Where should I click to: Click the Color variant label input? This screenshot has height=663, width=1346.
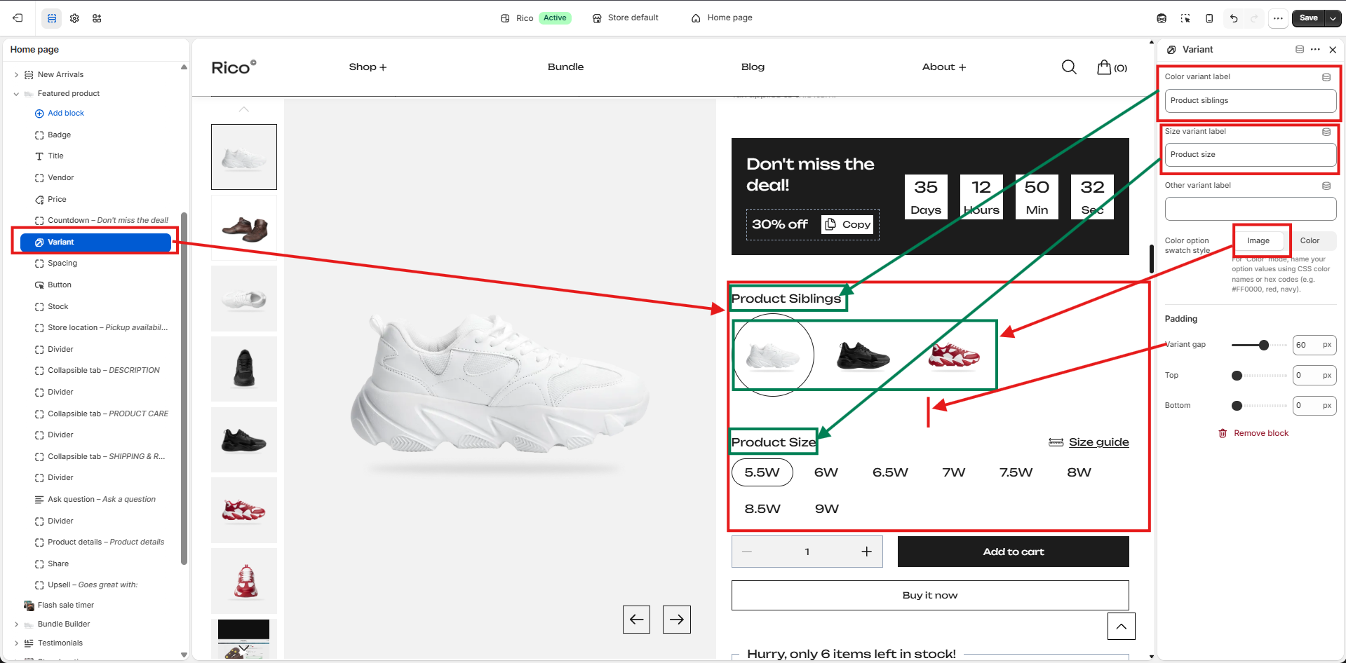(1250, 101)
